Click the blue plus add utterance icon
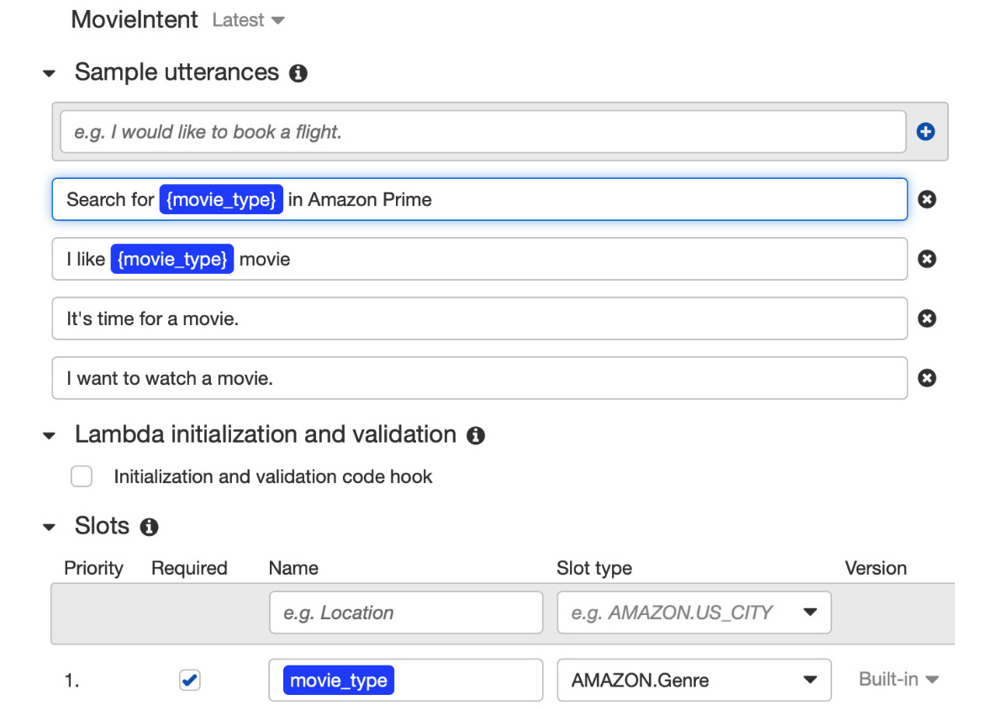 coord(926,131)
